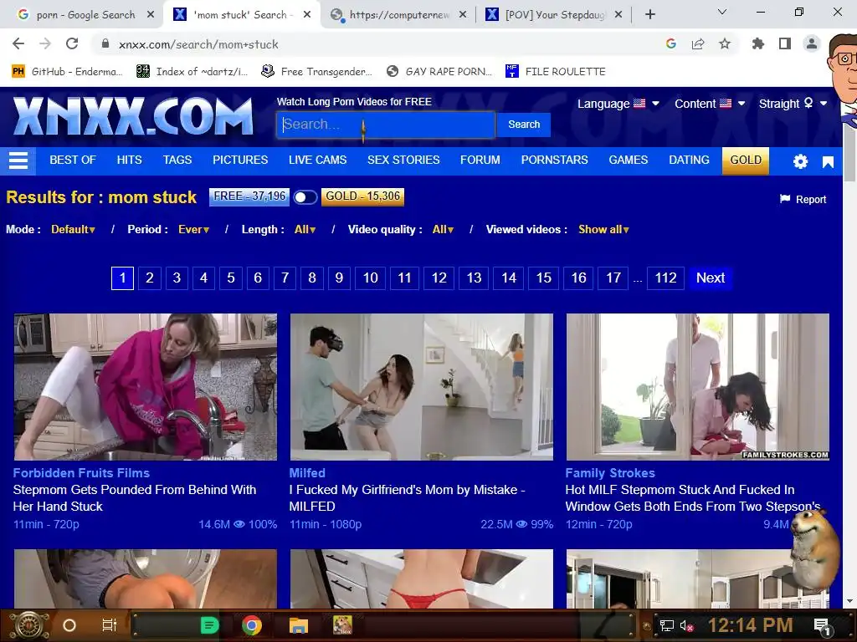
Task: Go to results page 17
Action: click(x=613, y=278)
